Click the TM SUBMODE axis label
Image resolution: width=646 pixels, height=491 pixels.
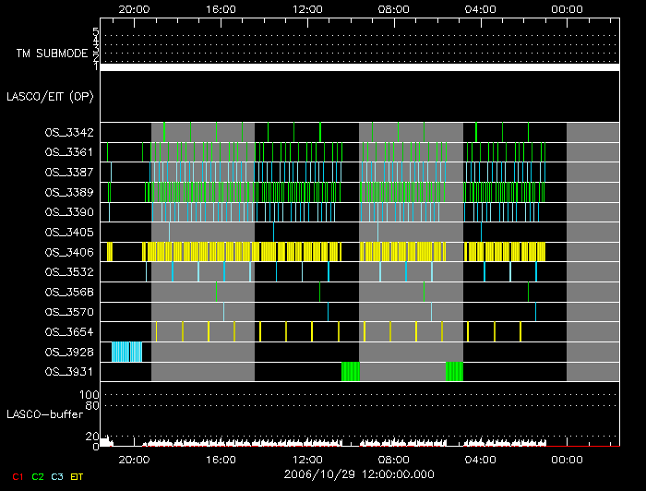pos(51,54)
